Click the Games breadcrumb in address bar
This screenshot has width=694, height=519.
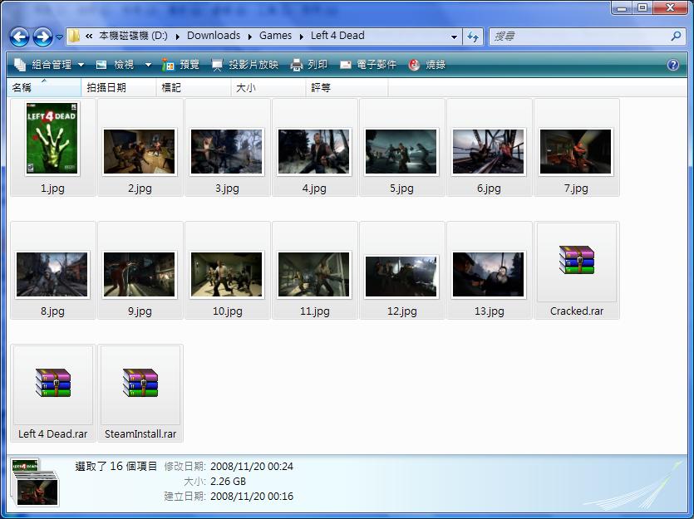[275, 36]
